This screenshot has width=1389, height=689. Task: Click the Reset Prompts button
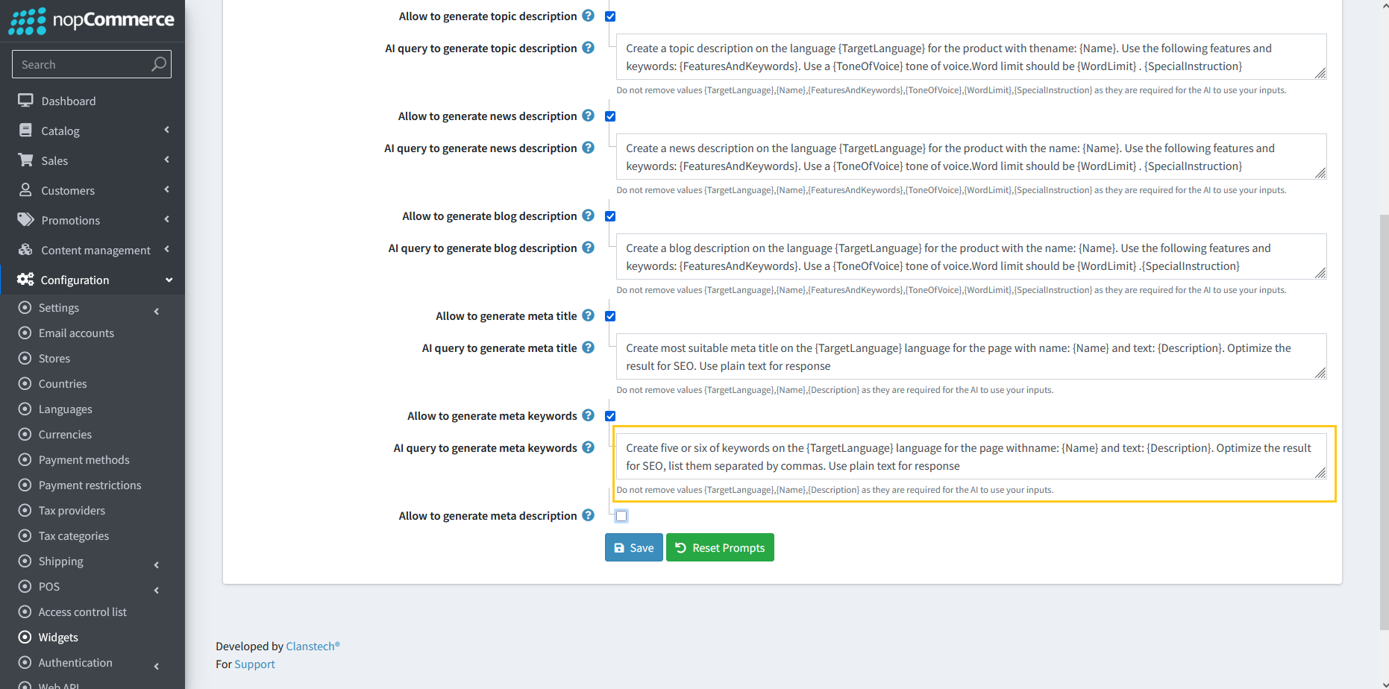719,547
